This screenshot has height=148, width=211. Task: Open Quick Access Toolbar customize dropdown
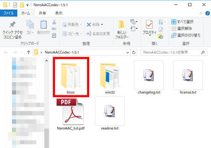tap(28, 5)
